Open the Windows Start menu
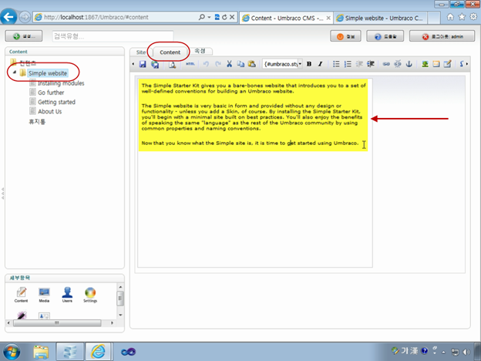The width and height of the screenshot is (481, 361). [12, 352]
